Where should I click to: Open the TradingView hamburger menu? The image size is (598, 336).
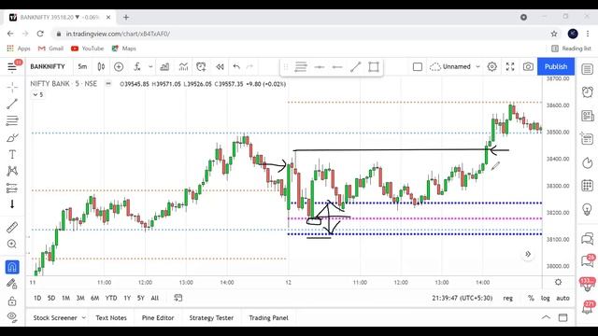click(12, 67)
